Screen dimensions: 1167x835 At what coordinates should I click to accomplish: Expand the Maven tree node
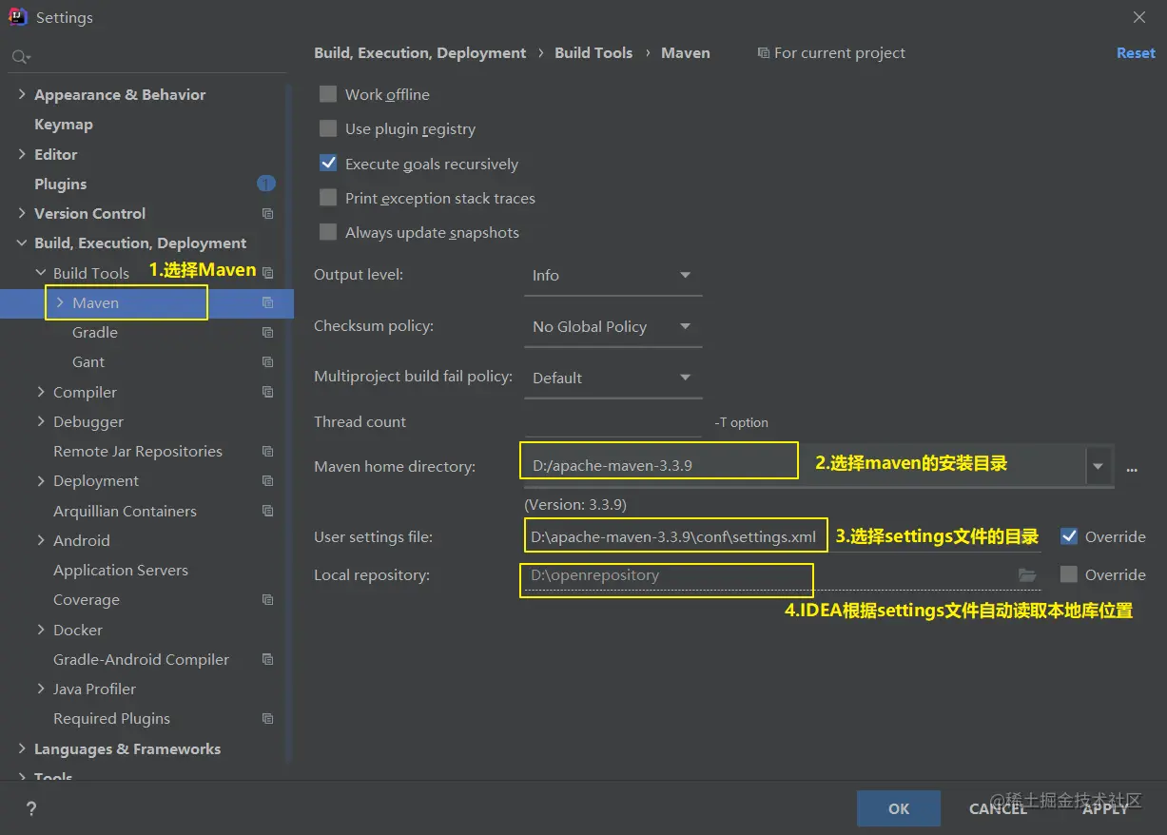[x=60, y=302]
